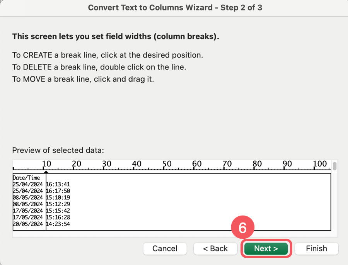Click the 20/05/2024 date in the last preview row

point(28,224)
